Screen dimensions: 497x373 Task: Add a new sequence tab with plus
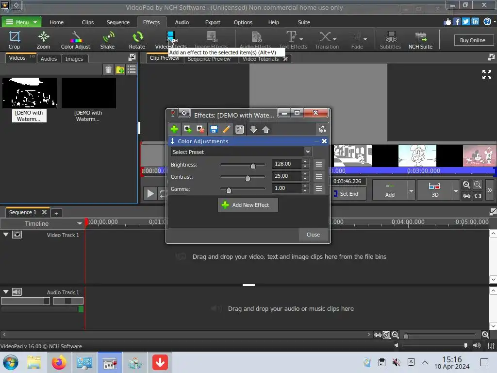(x=56, y=214)
